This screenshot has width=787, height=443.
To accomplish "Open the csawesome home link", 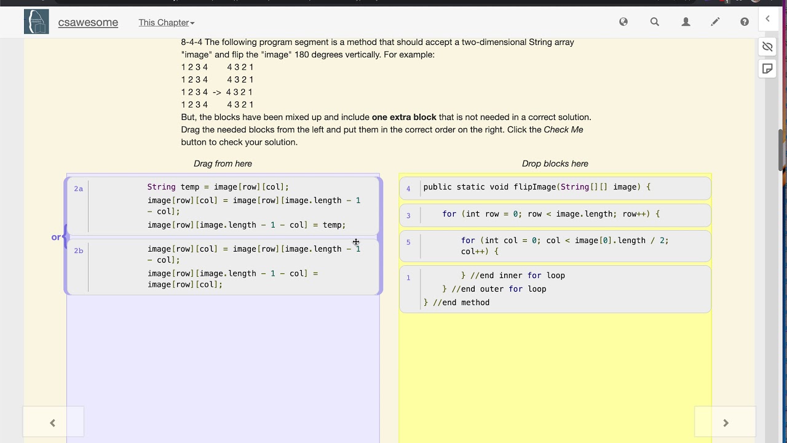I will pos(88,23).
